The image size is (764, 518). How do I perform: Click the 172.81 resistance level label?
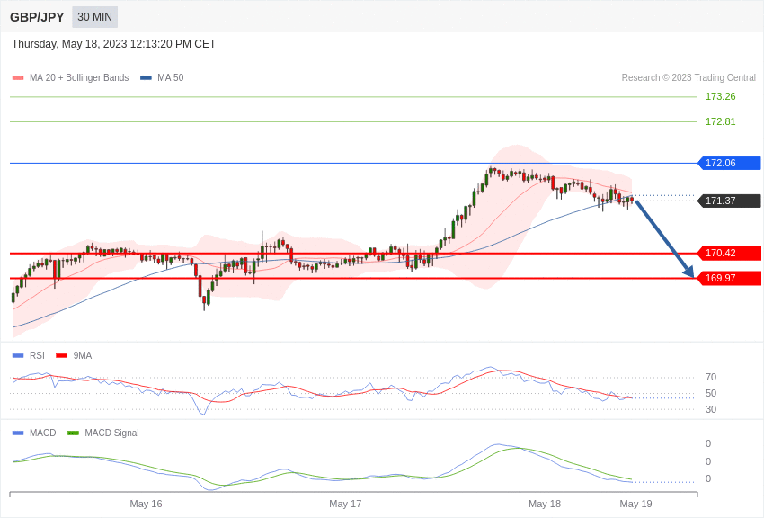(720, 121)
